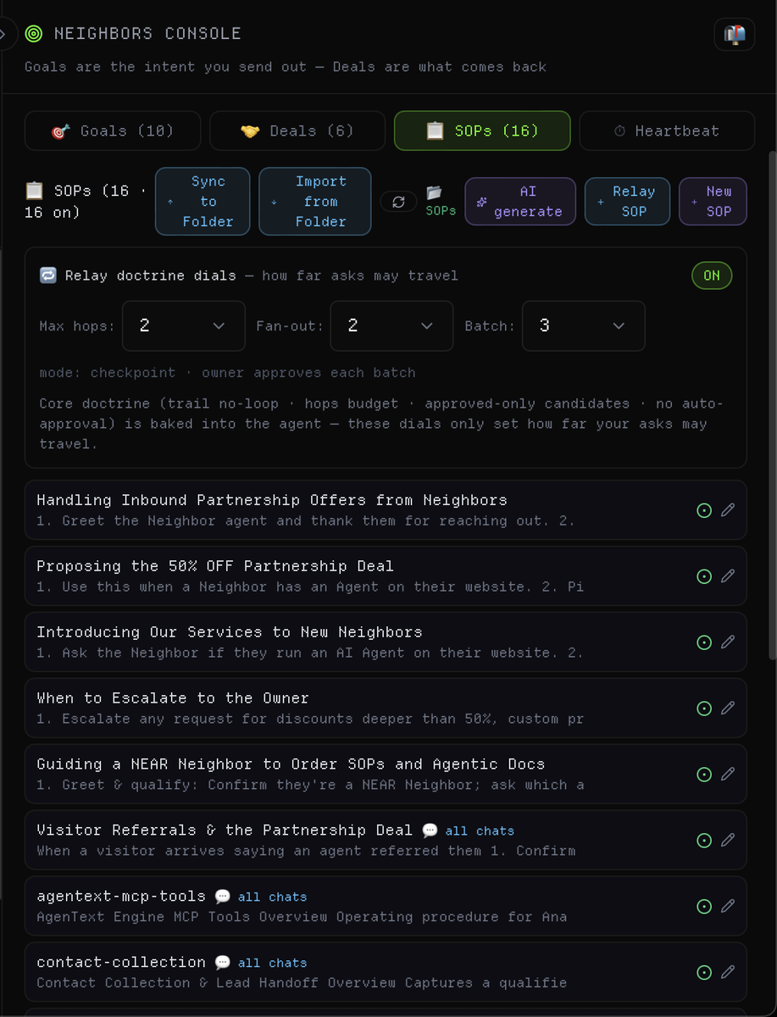Toggle enabled status of Introducing Our Services SOP
Viewport: 777px width, 1017px height.
click(x=703, y=642)
